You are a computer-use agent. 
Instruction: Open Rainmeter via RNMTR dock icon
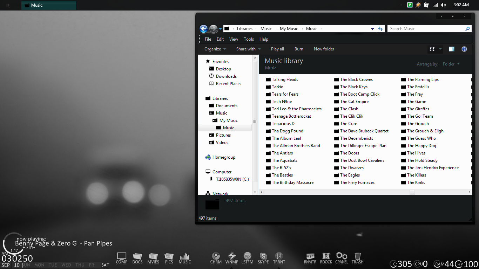pyautogui.click(x=310, y=258)
